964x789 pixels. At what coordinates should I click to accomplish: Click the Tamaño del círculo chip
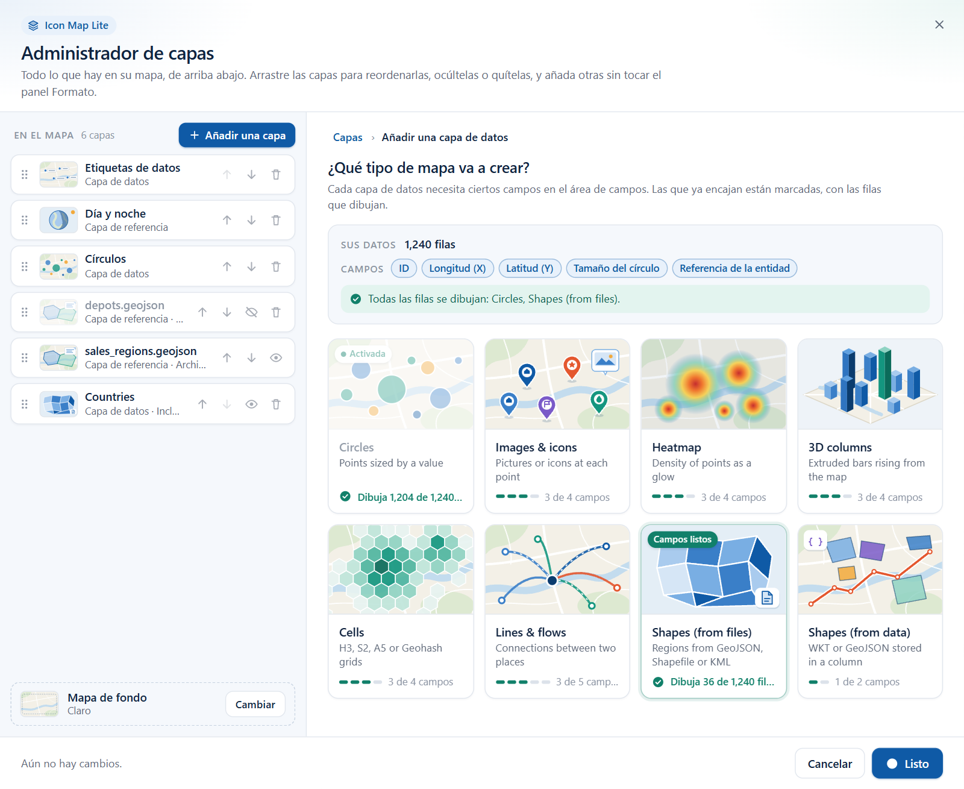617,269
